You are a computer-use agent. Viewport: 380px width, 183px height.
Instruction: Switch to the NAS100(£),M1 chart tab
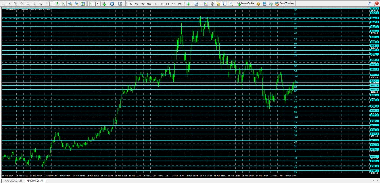click(x=35, y=181)
